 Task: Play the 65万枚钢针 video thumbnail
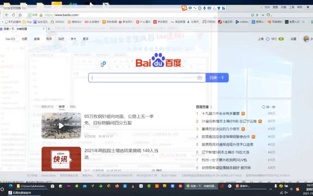pyautogui.click(x=61, y=125)
